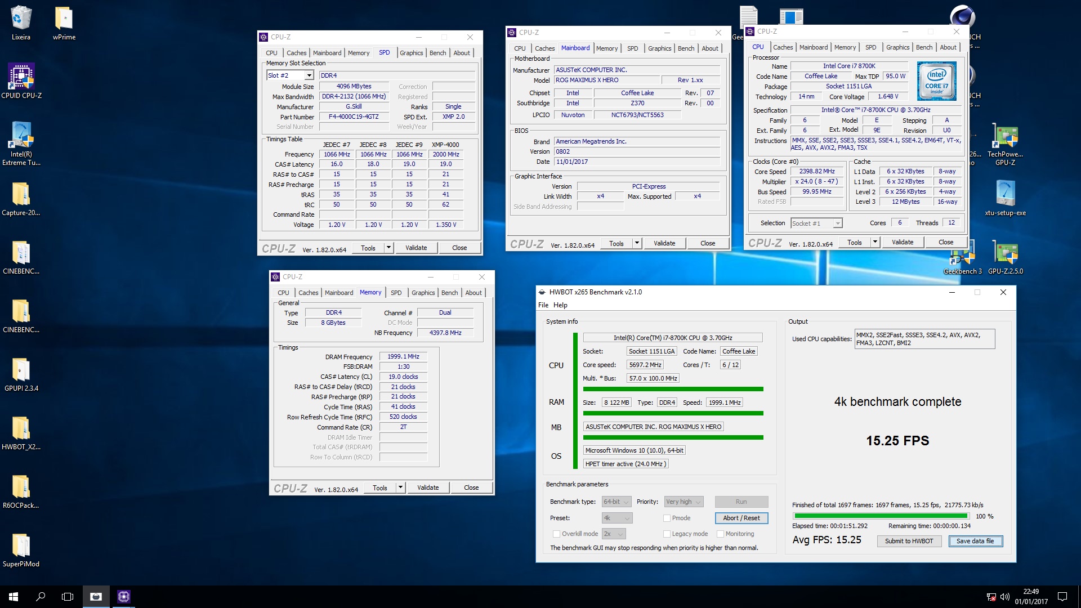The width and height of the screenshot is (1081, 608).
Task: Click the DRAM Frequency value field
Action: click(x=403, y=356)
